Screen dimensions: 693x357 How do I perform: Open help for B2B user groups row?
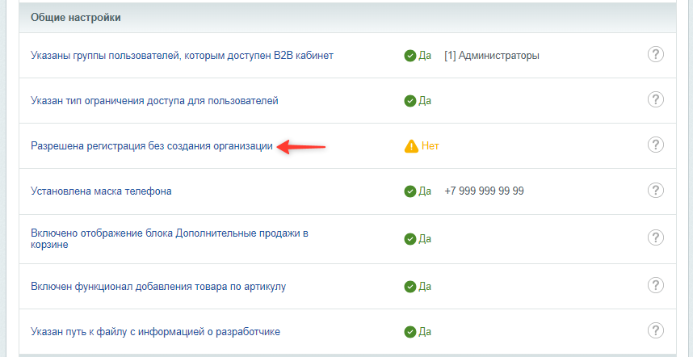coord(656,55)
